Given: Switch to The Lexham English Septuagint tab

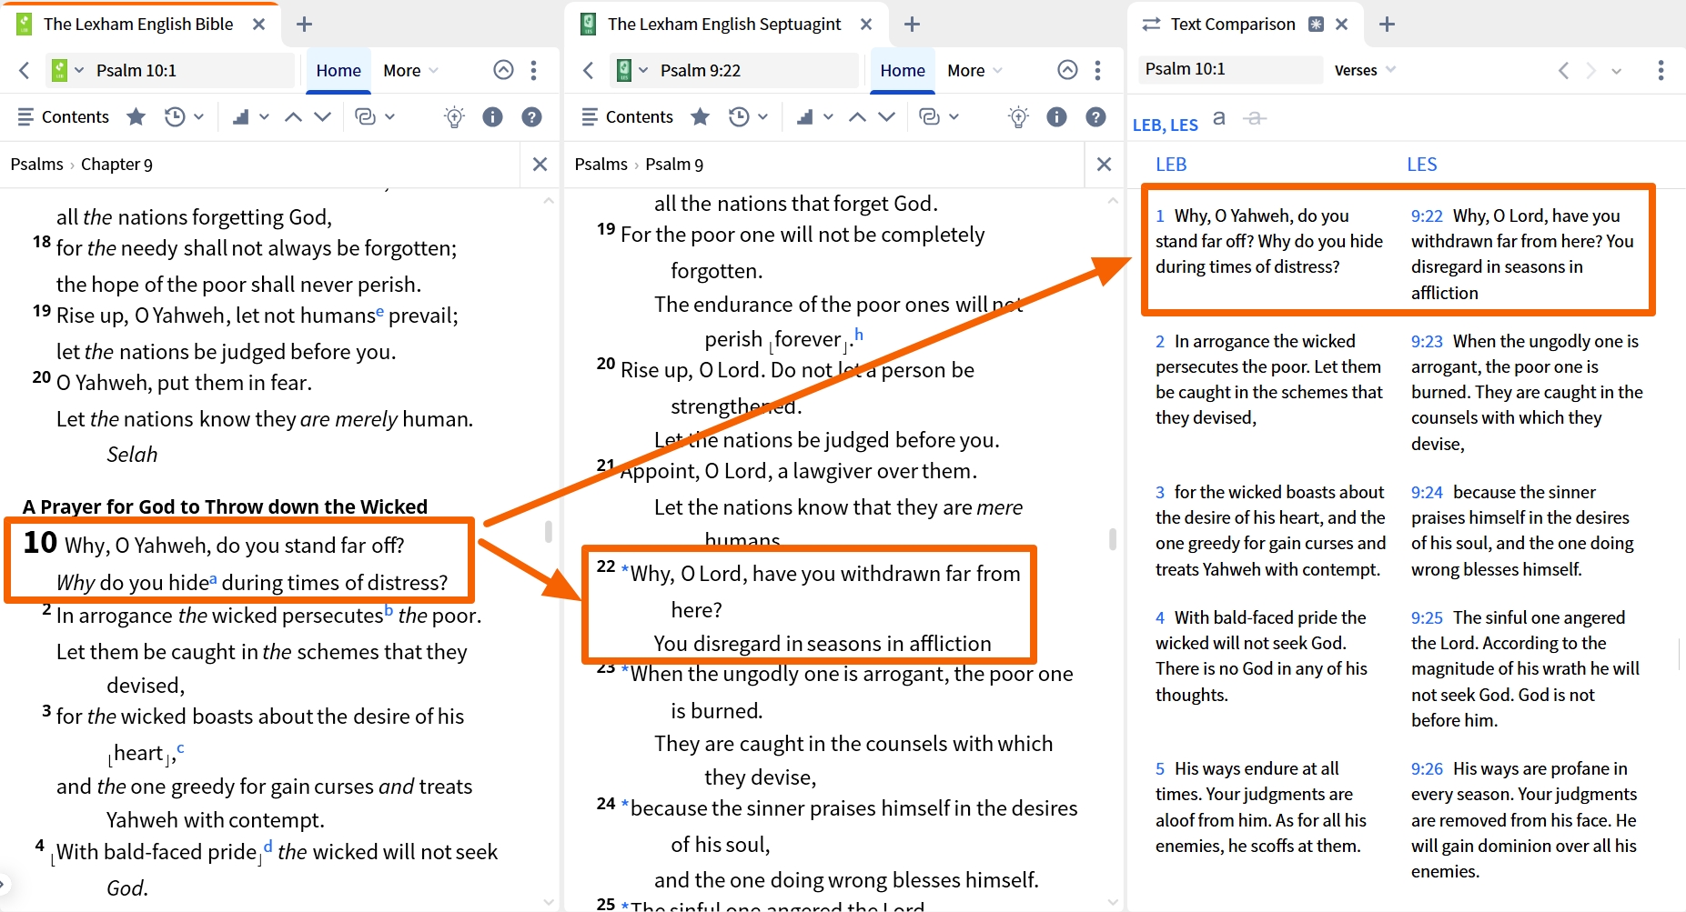Looking at the screenshot, I should pos(724,25).
